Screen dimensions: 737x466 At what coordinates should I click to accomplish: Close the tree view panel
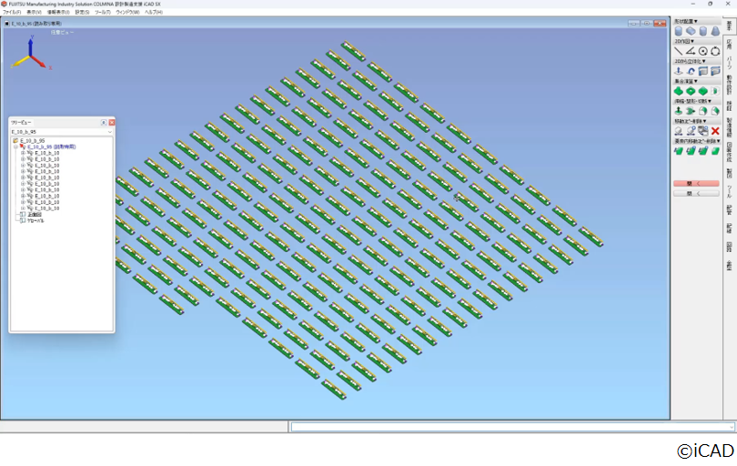pyautogui.click(x=112, y=122)
